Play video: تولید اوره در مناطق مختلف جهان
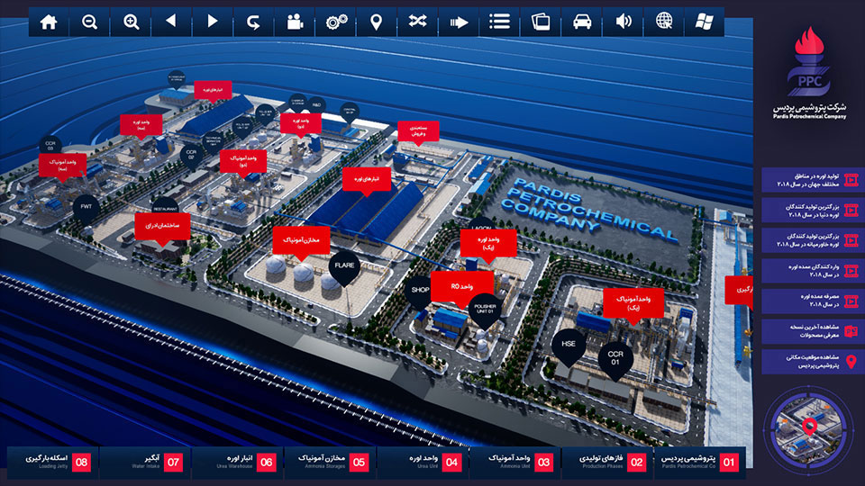The width and height of the screenshot is (865, 486). click(x=811, y=180)
